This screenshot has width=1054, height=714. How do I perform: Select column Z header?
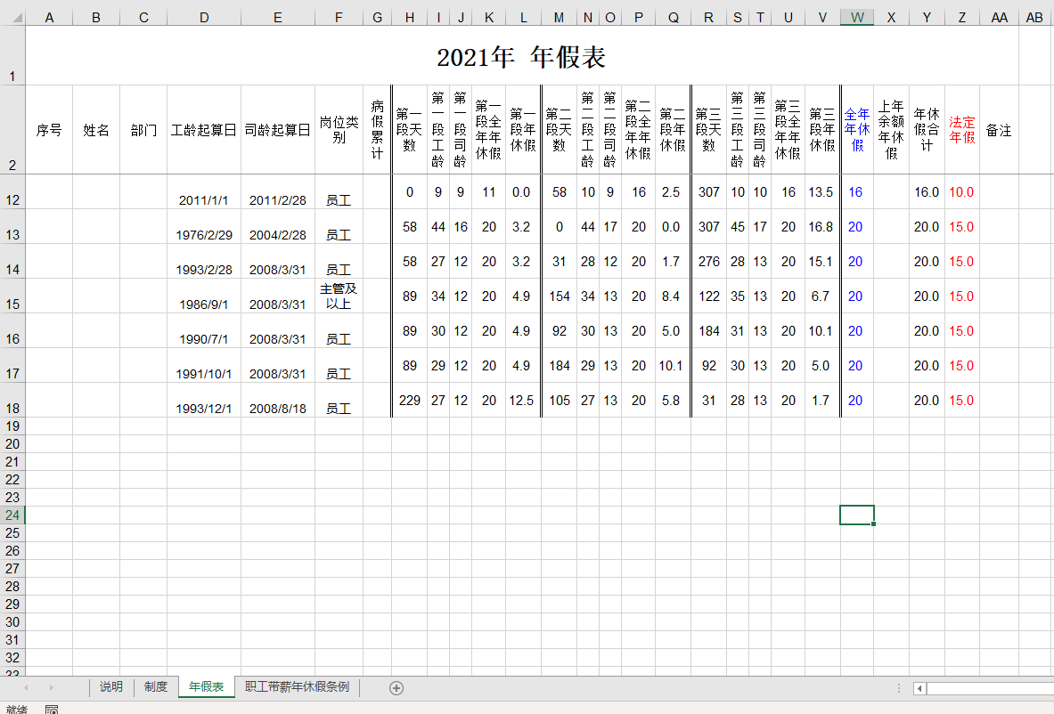point(962,18)
